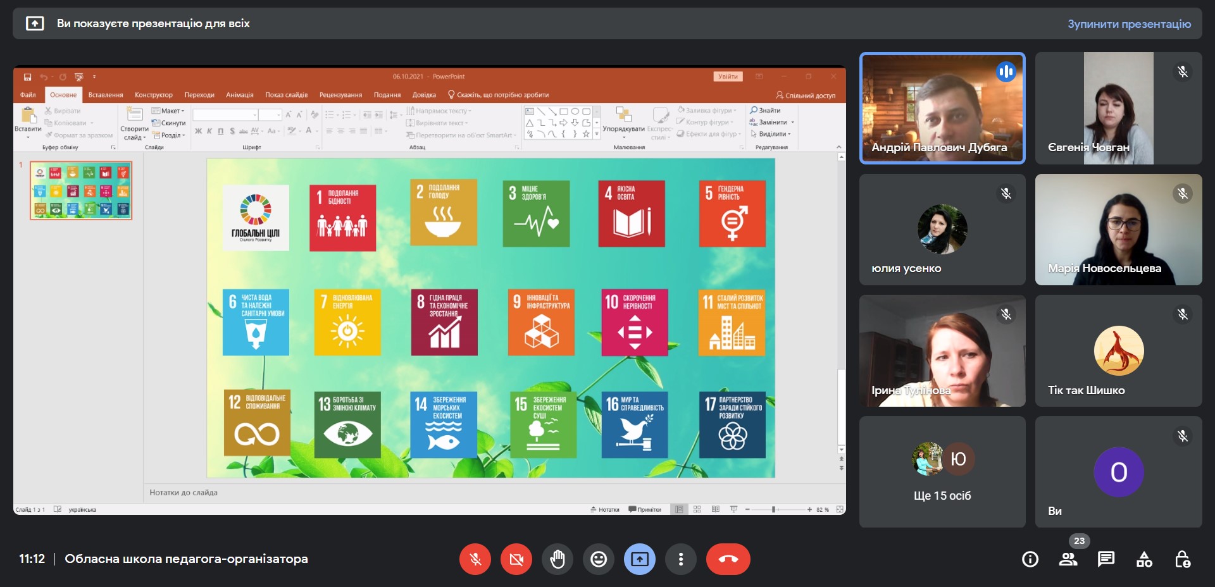Click the PowerPoint Undo arrow
Image resolution: width=1215 pixels, height=587 pixels.
click(44, 77)
